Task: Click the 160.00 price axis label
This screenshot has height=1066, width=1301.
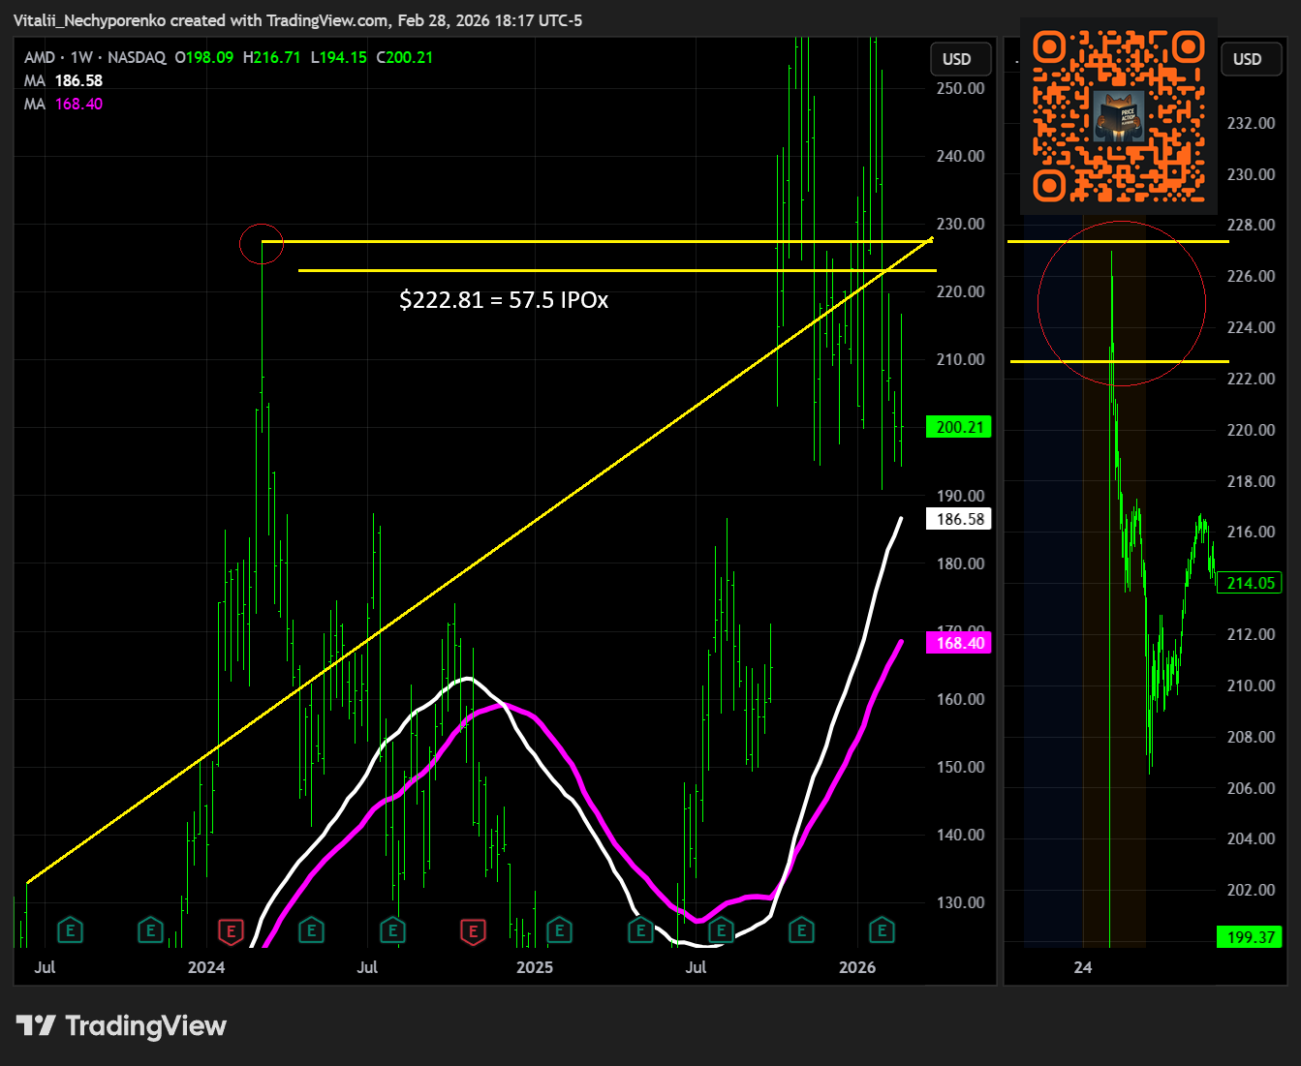Action: (x=960, y=699)
